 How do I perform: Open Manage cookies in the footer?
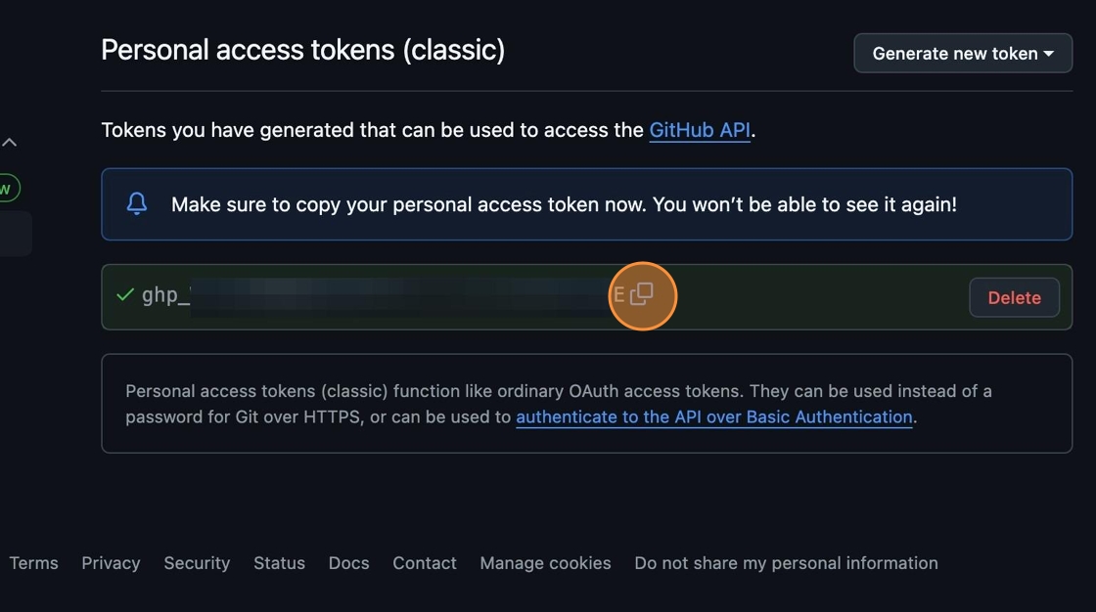click(x=545, y=563)
